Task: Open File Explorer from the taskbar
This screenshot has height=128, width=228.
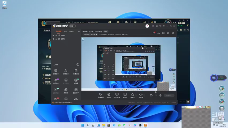Action: point(103,125)
